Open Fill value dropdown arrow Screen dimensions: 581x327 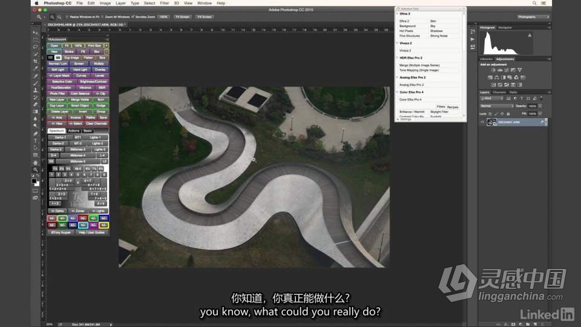point(540,114)
